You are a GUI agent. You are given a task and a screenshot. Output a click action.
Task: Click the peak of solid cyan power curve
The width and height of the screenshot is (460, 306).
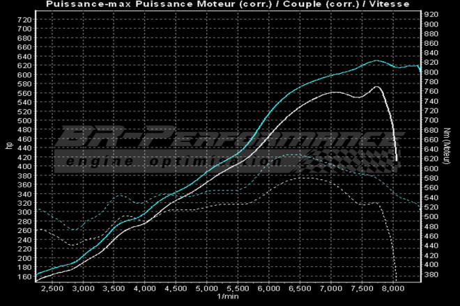(x=376, y=61)
